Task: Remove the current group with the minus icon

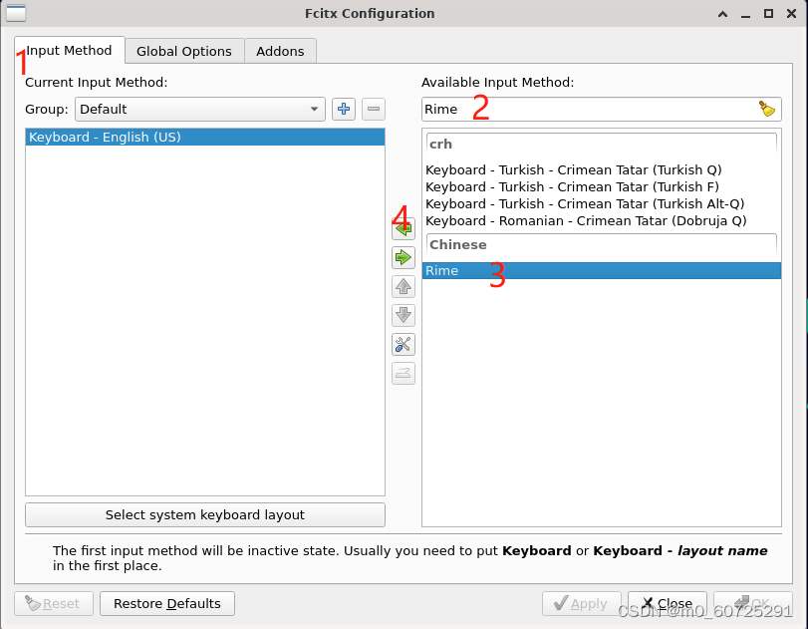Action: click(373, 109)
